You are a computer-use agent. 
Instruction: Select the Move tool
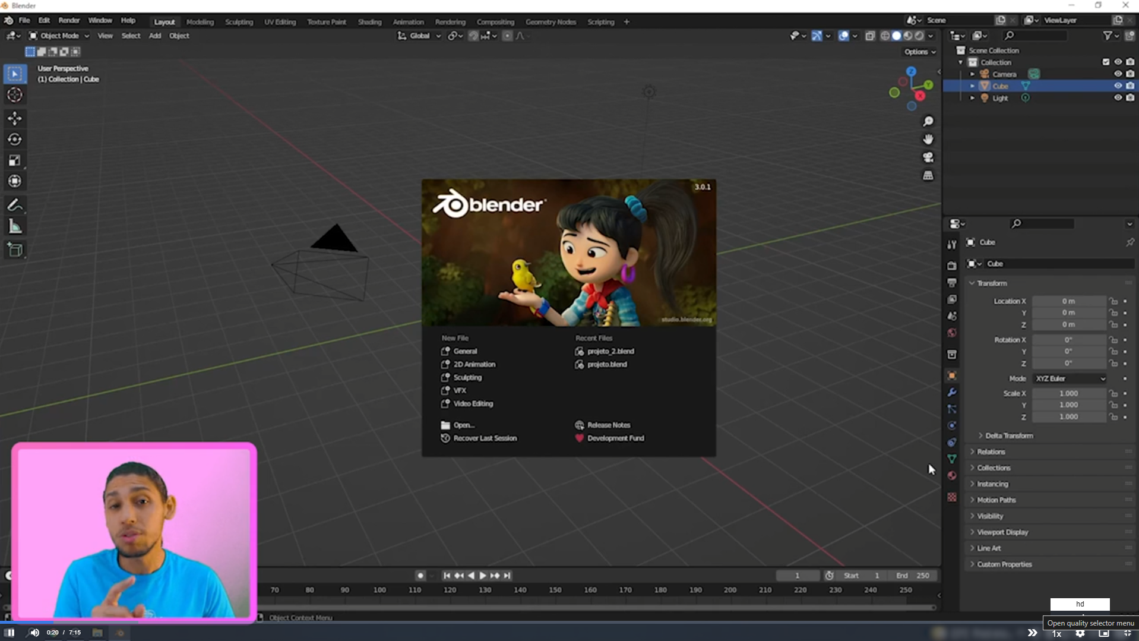[x=15, y=118]
